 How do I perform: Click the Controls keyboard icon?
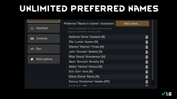[32, 38]
